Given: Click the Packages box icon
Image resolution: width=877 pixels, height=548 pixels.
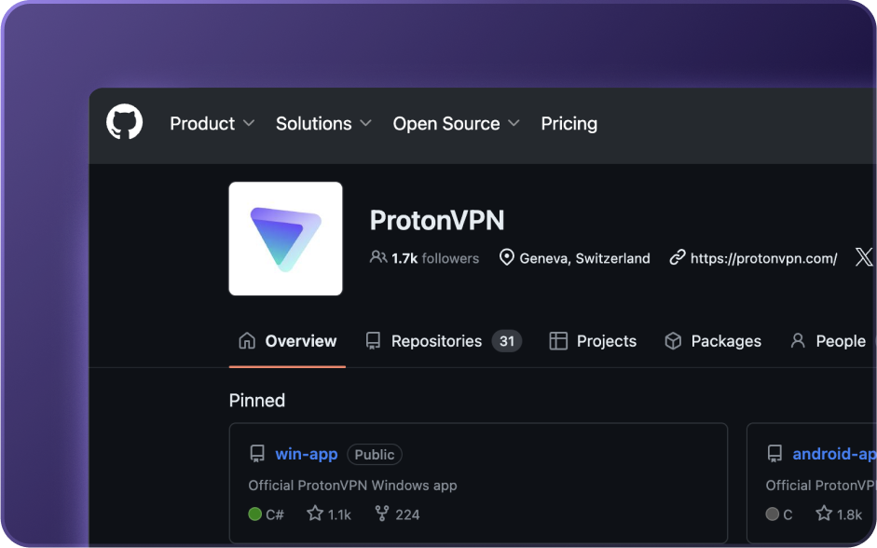Looking at the screenshot, I should tap(673, 340).
